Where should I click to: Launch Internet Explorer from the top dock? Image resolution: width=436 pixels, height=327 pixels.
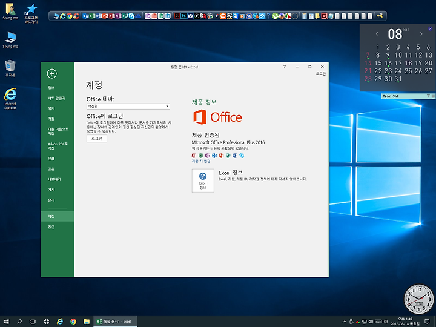63,16
